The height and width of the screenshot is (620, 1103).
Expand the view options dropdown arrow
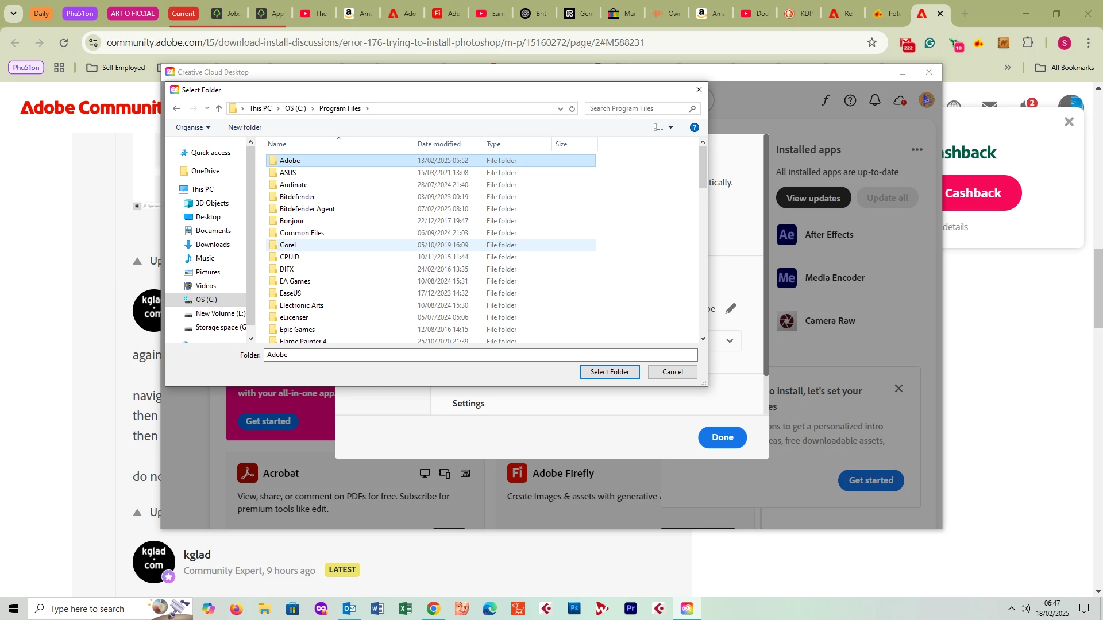tap(670, 127)
